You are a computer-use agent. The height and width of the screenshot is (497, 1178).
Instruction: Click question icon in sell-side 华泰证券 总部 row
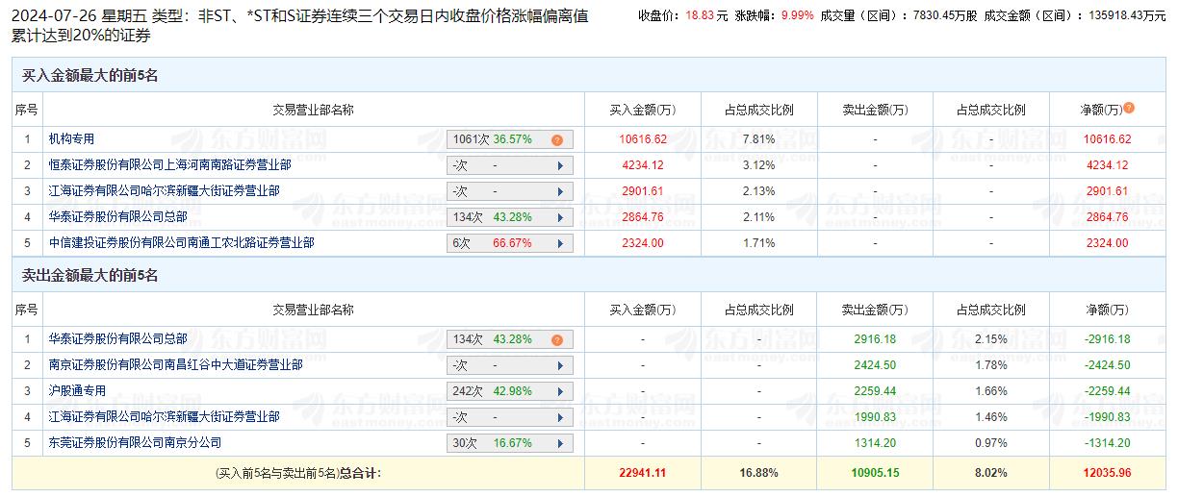[556, 340]
